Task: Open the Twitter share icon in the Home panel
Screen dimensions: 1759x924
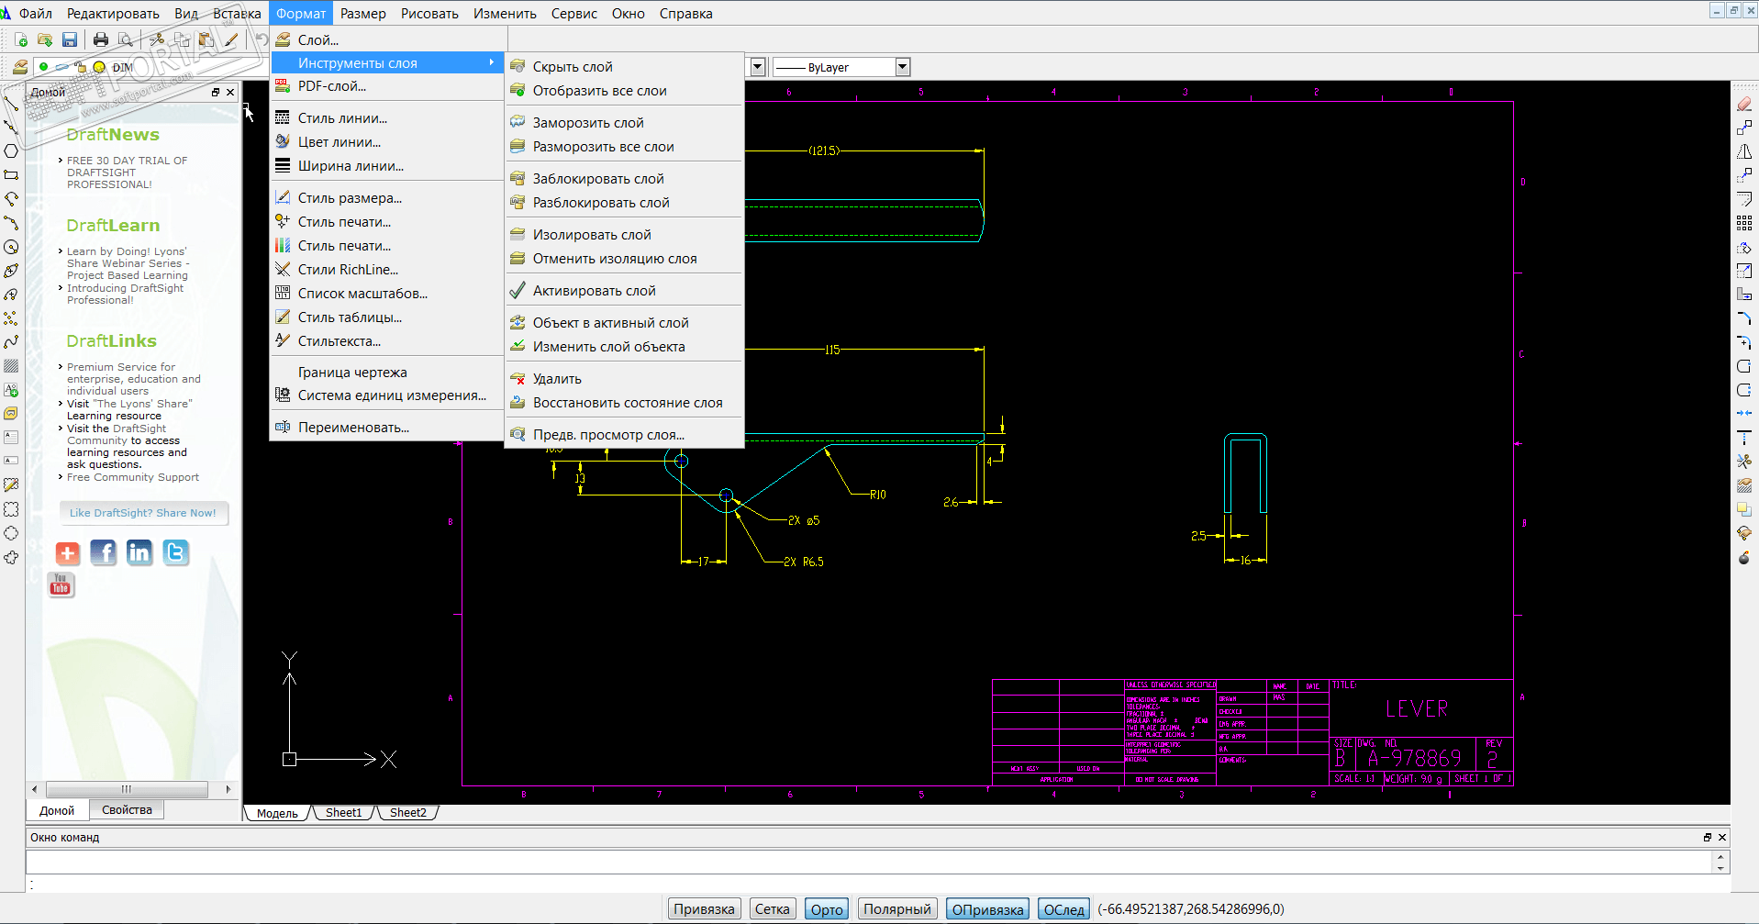Action: click(175, 552)
